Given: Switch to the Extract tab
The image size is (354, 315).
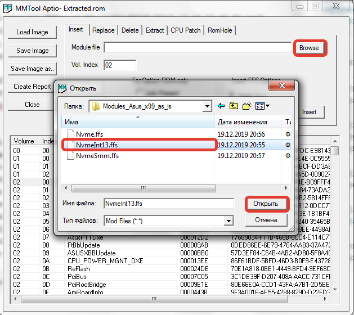Looking at the screenshot, I should [x=155, y=30].
